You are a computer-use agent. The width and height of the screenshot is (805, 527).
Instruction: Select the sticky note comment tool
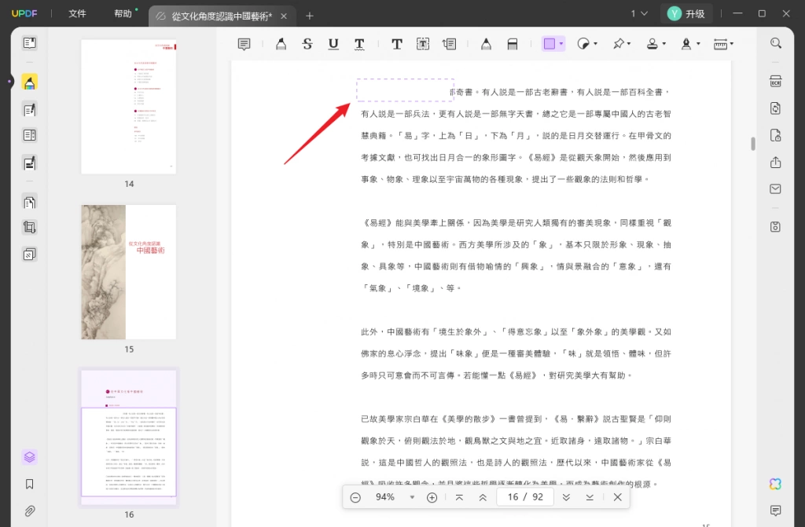click(x=244, y=44)
